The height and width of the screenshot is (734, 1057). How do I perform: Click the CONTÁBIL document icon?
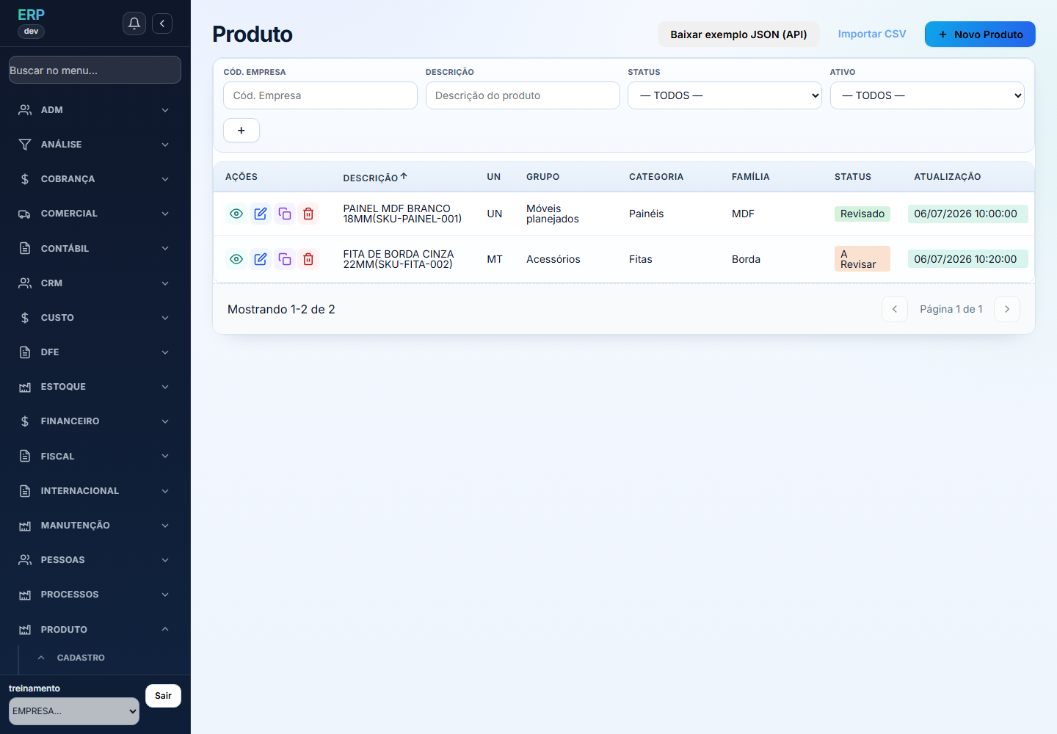25,248
